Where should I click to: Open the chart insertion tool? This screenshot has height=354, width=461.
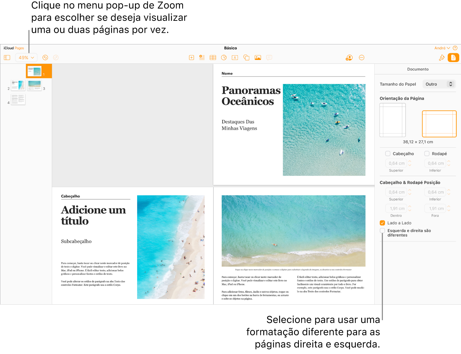point(224,57)
